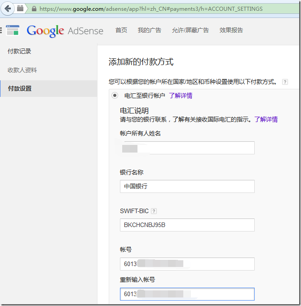Select the wire transfer to bank radio button
The width and height of the screenshot is (301, 306).
(115, 96)
